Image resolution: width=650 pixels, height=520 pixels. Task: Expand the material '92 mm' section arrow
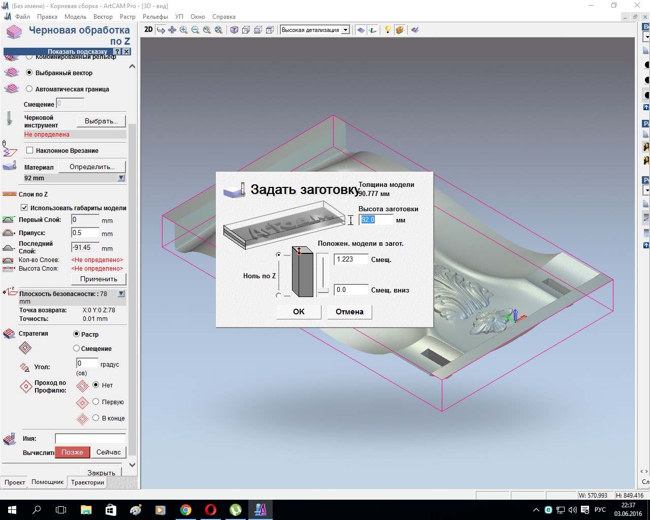(x=121, y=178)
